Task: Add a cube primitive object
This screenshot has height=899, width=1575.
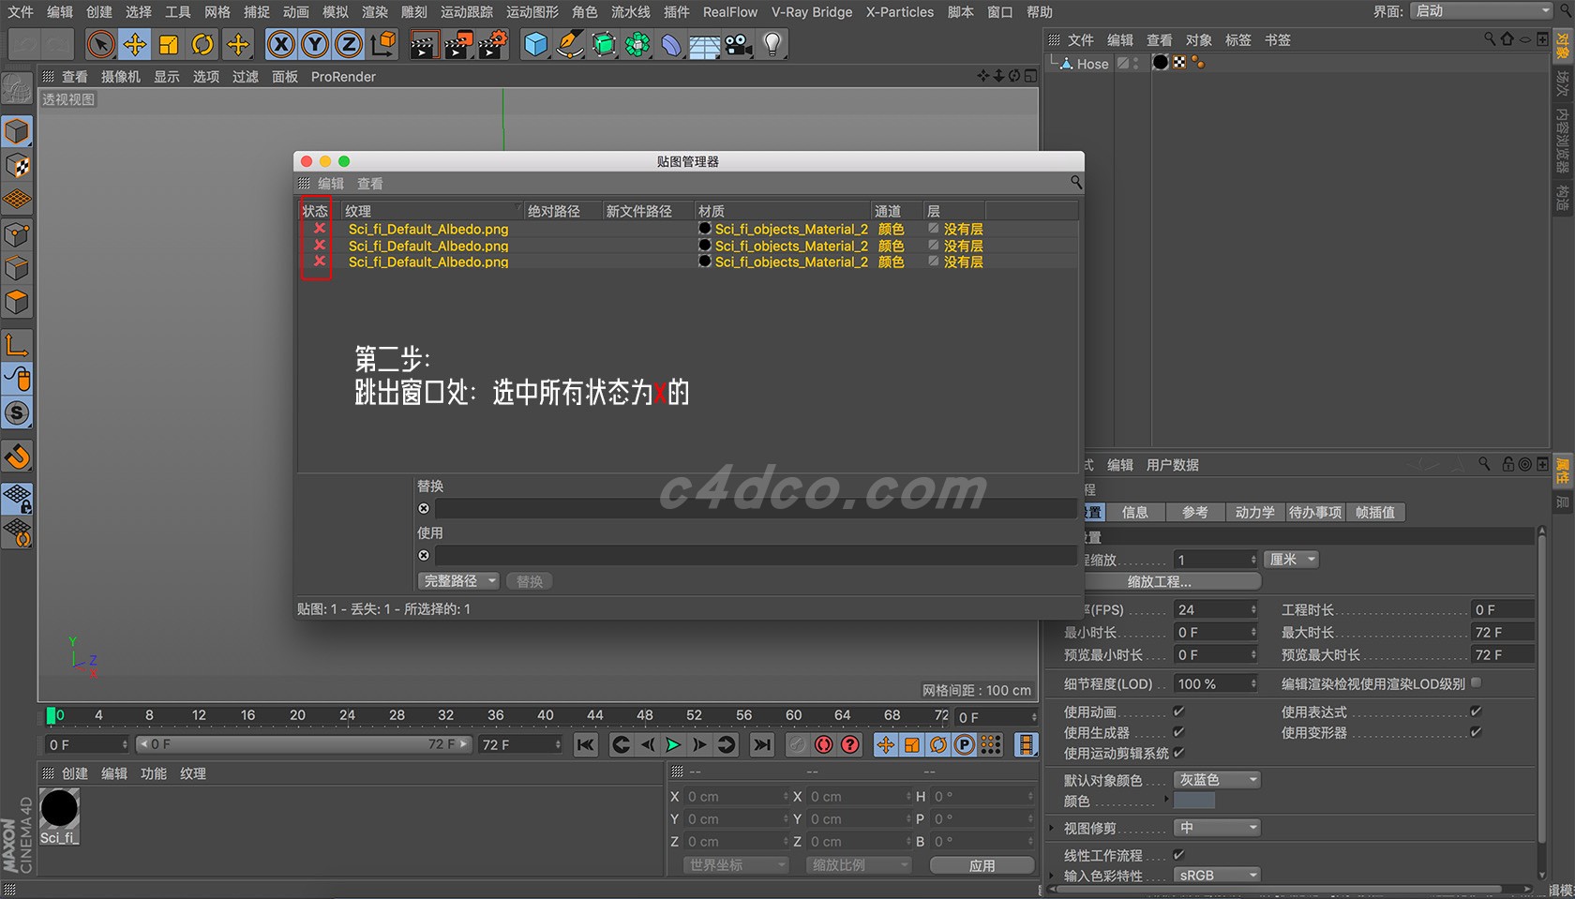Action: click(x=535, y=44)
